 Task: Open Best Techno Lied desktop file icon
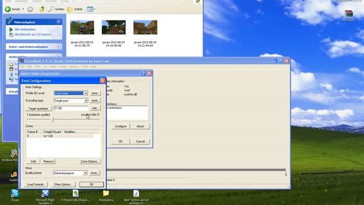(x=136, y=193)
